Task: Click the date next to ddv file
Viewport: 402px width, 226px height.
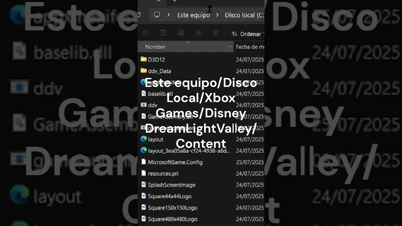Action: [250, 105]
